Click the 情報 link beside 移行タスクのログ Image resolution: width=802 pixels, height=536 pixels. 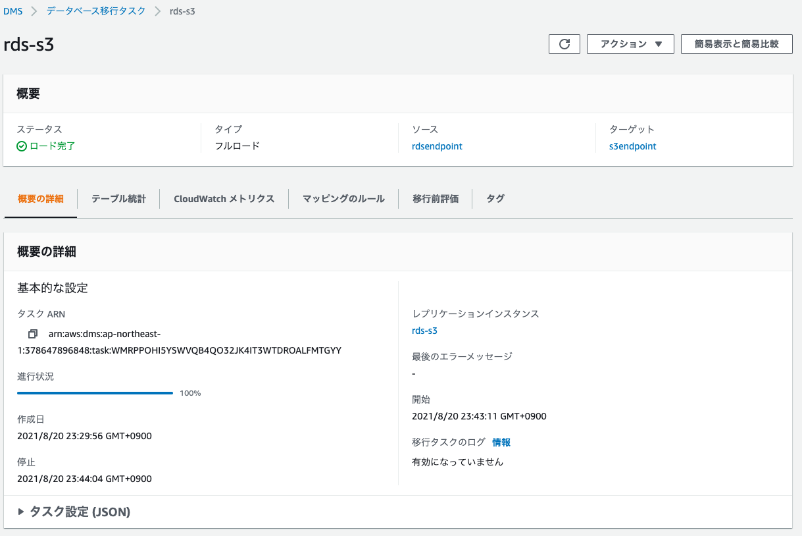501,442
